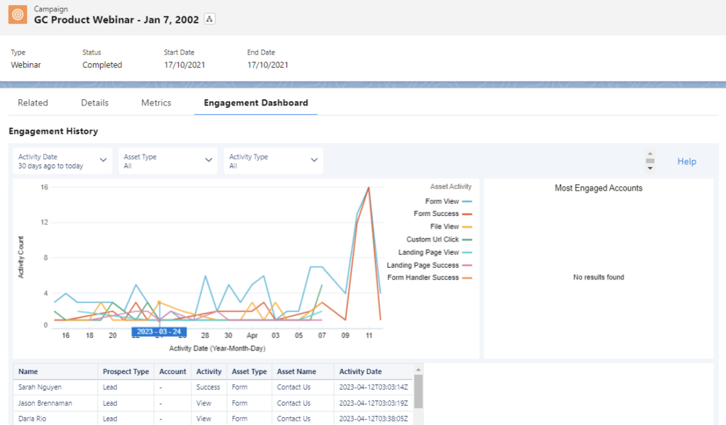726x425 pixels.
Task: Click the Webinar type value
Action: (26, 64)
